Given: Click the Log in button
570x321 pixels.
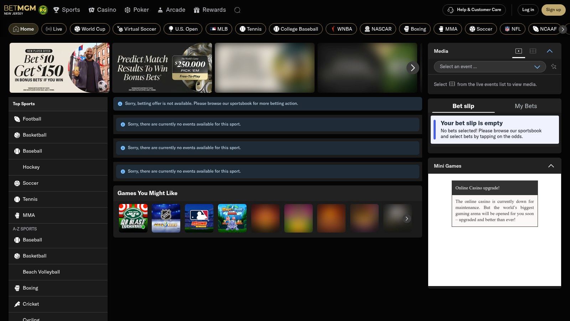Looking at the screenshot, I should (528, 10).
